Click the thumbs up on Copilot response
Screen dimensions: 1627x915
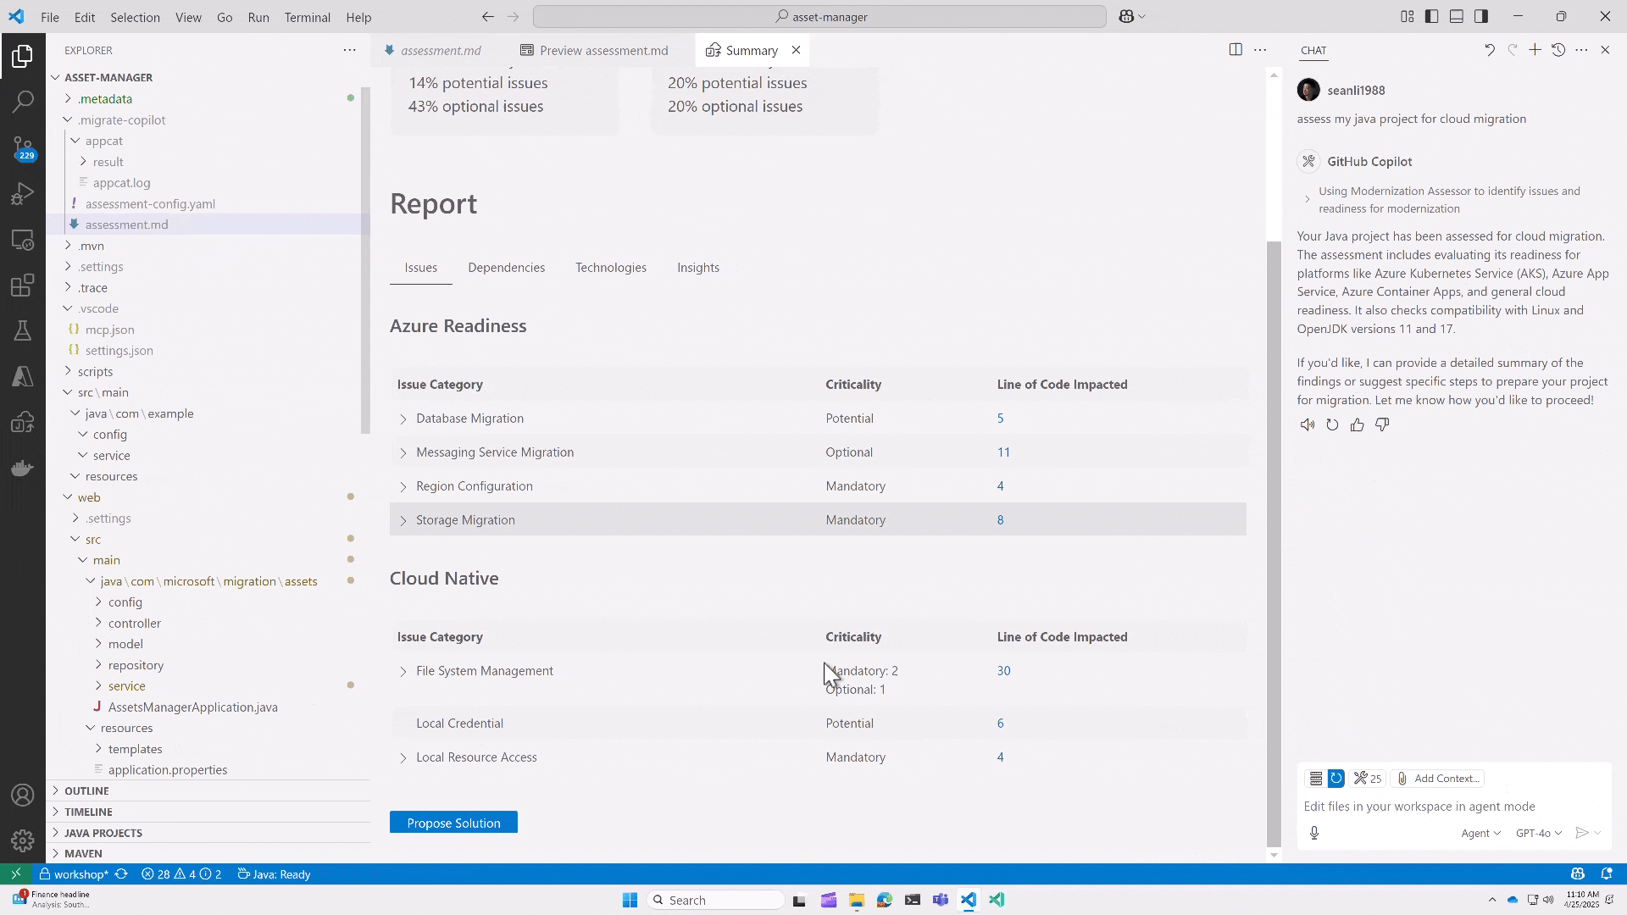pyautogui.click(x=1358, y=425)
